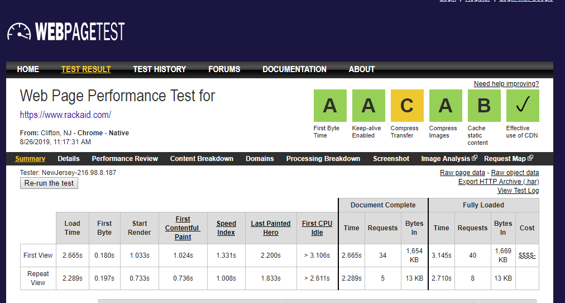Click the Compress Transfer grade C
The image size is (565, 303).
[x=407, y=106]
